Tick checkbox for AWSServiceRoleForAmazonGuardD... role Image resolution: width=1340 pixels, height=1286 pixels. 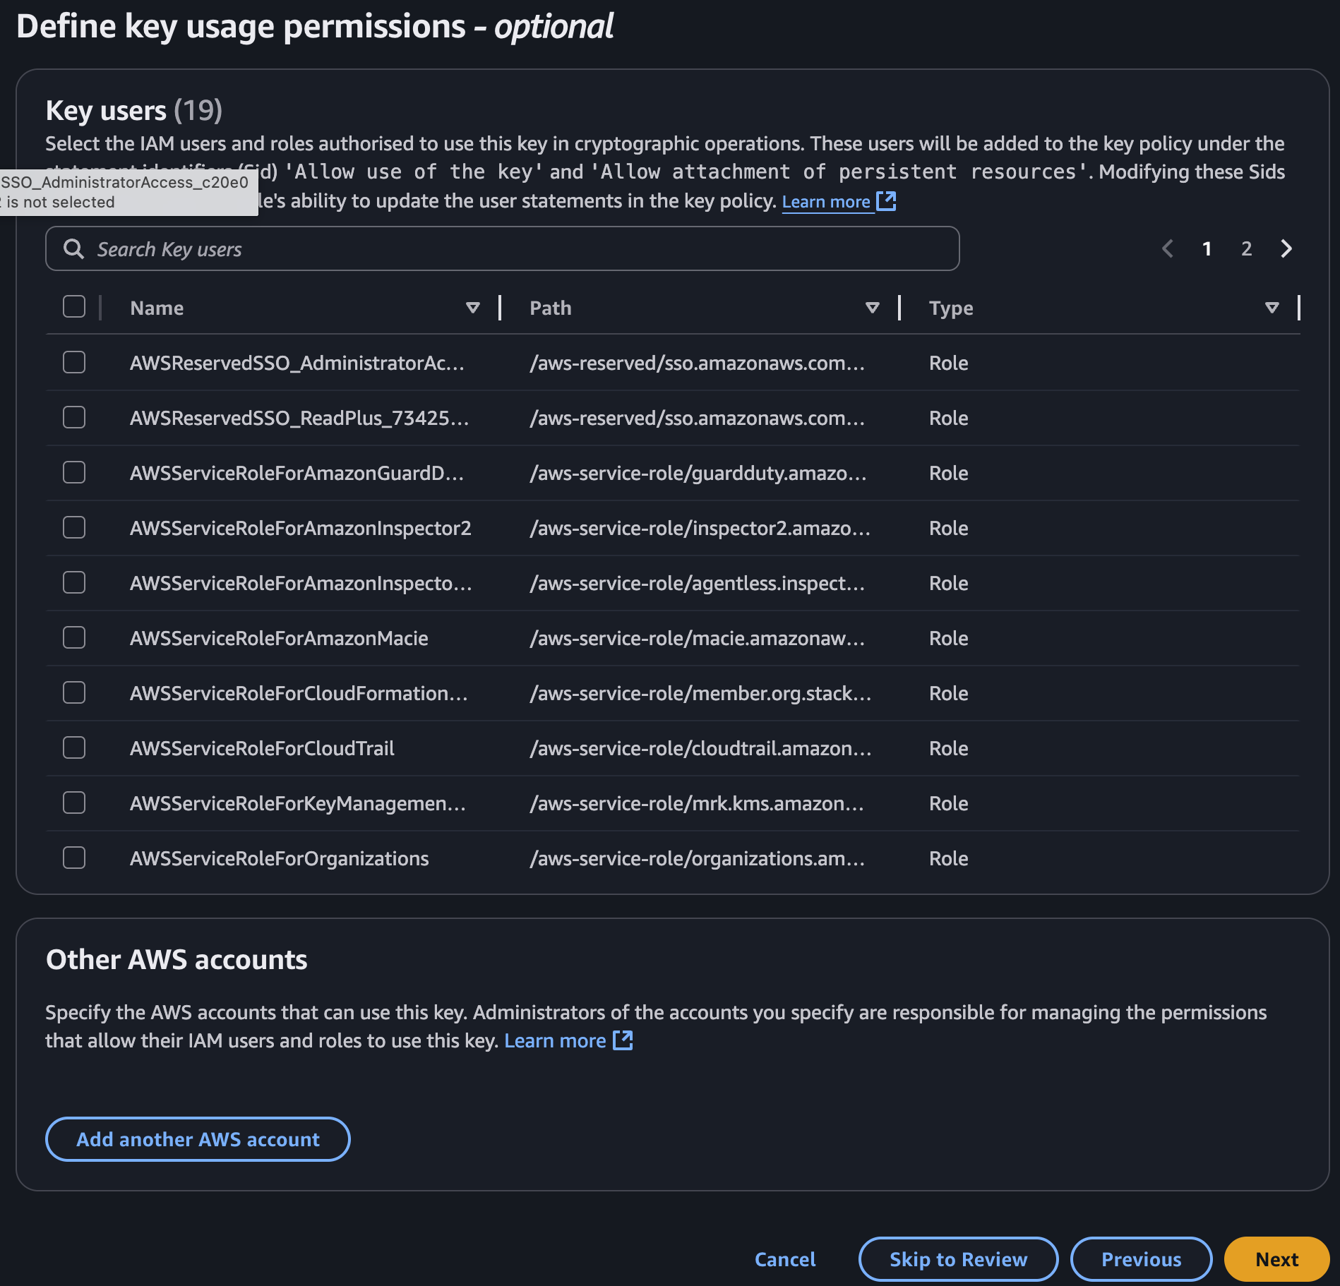(74, 472)
